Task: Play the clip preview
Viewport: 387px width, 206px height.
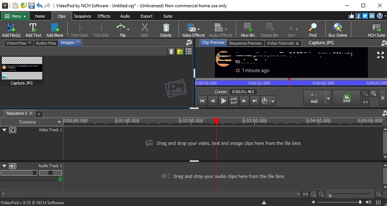Action: click(224, 101)
